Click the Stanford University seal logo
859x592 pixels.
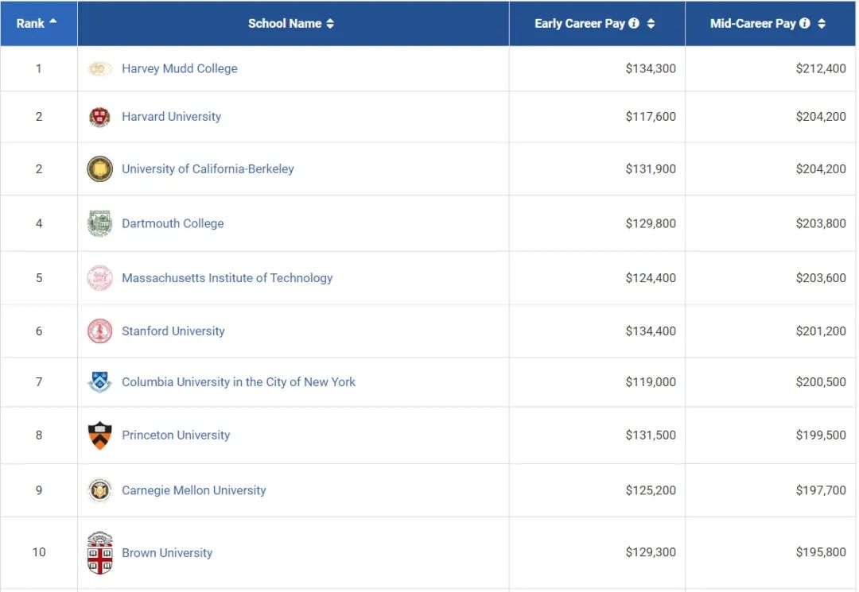[x=99, y=331]
